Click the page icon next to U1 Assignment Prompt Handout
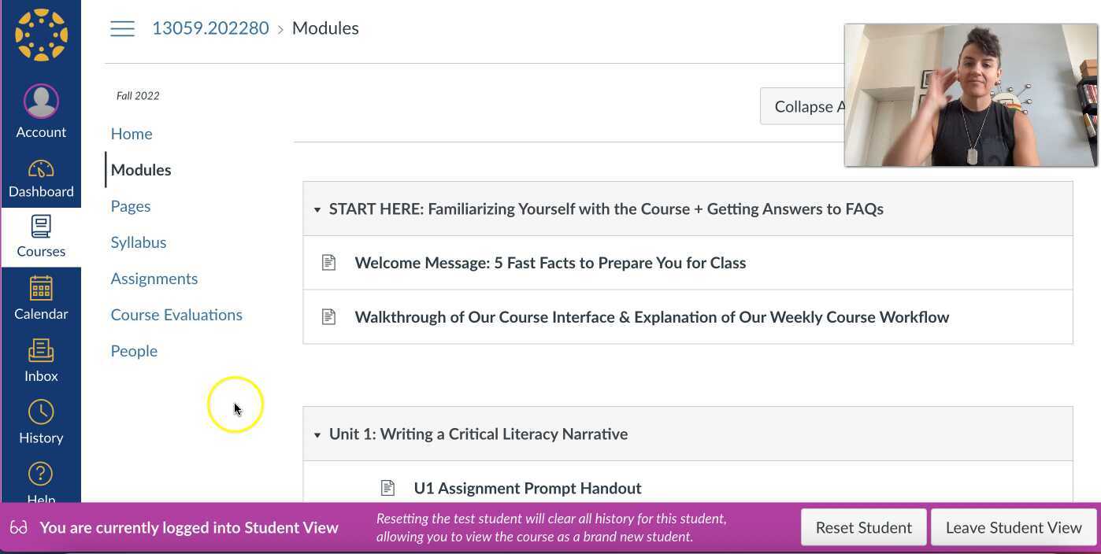This screenshot has height=554, width=1101. (387, 488)
